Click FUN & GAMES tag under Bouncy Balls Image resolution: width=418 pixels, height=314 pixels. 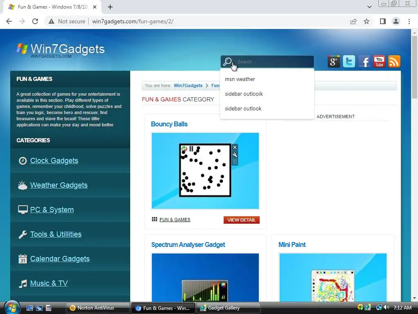coord(175,220)
